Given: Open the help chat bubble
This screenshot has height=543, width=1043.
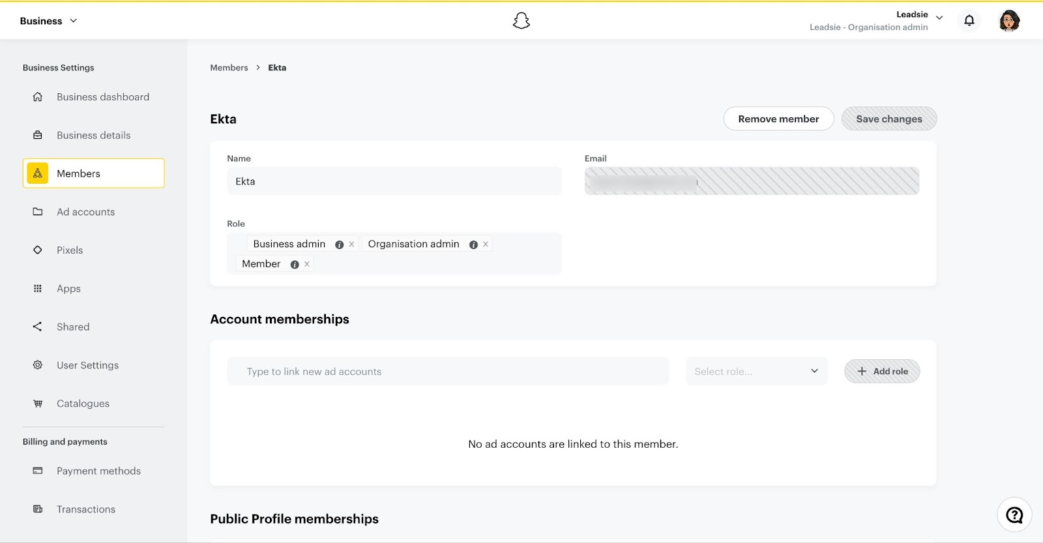Looking at the screenshot, I should (1014, 515).
